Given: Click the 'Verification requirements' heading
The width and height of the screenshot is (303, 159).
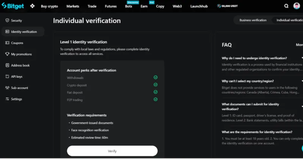Looking at the screenshot, I should [x=87, y=115].
